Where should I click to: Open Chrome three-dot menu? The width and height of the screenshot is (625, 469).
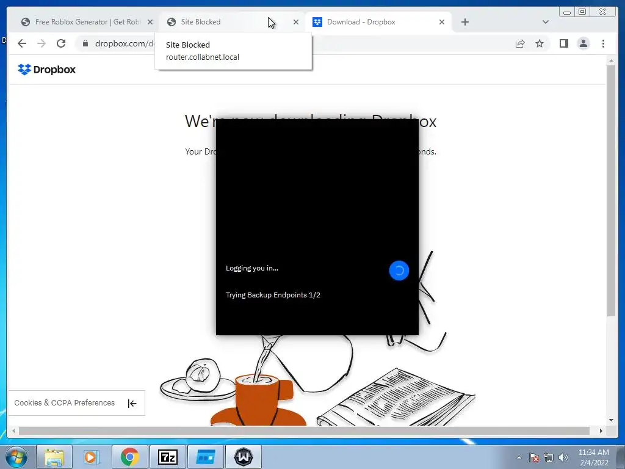[603, 43]
